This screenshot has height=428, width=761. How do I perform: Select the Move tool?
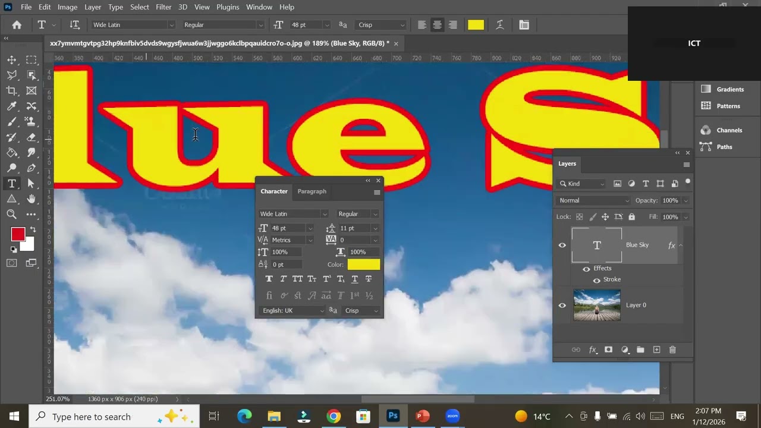pyautogui.click(x=12, y=60)
